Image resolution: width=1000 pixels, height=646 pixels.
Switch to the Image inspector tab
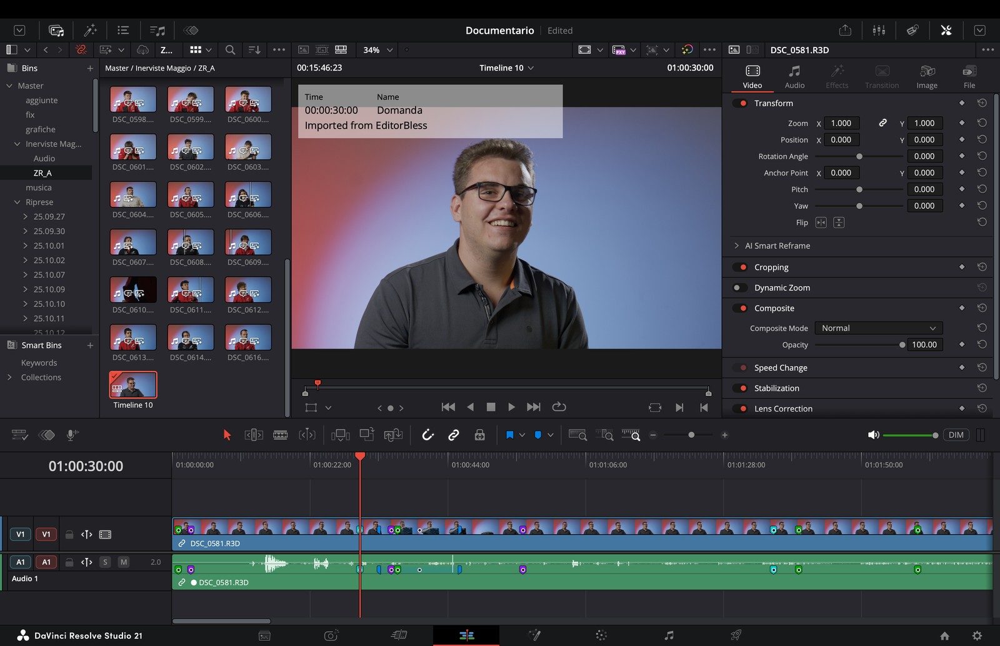pos(927,77)
